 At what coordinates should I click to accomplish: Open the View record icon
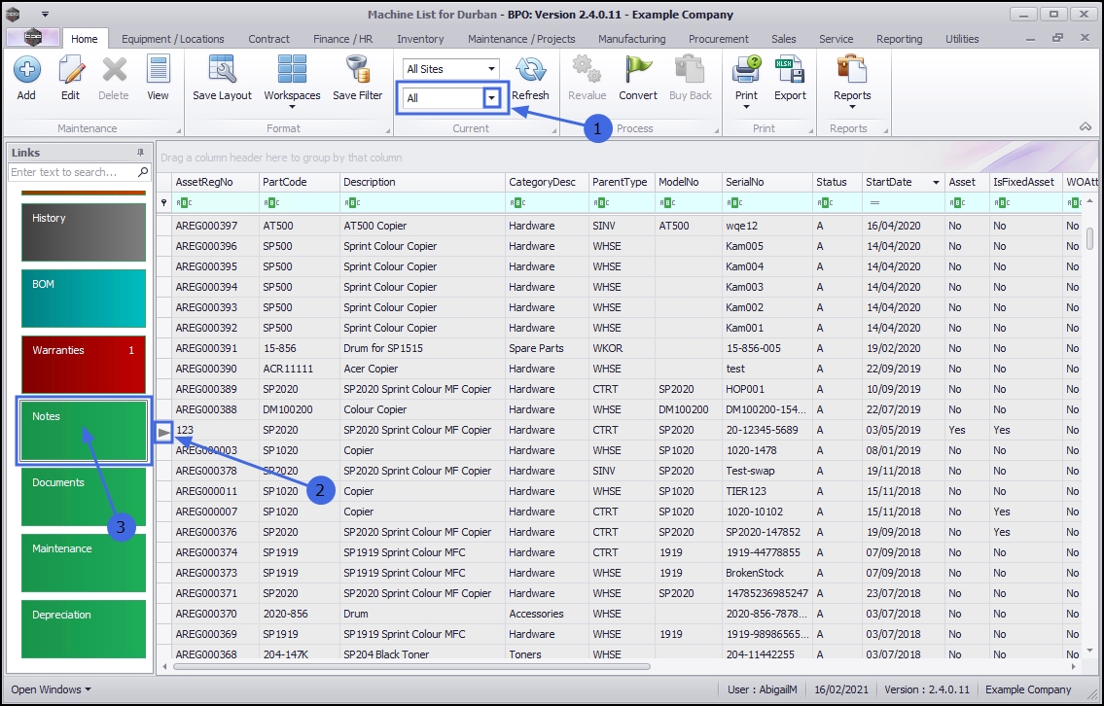[x=158, y=78]
